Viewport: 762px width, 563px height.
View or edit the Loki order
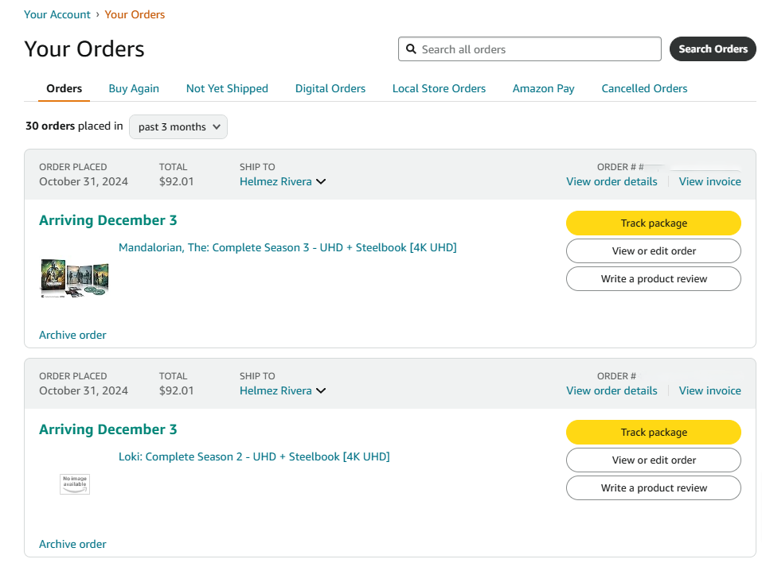pyautogui.click(x=654, y=460)
